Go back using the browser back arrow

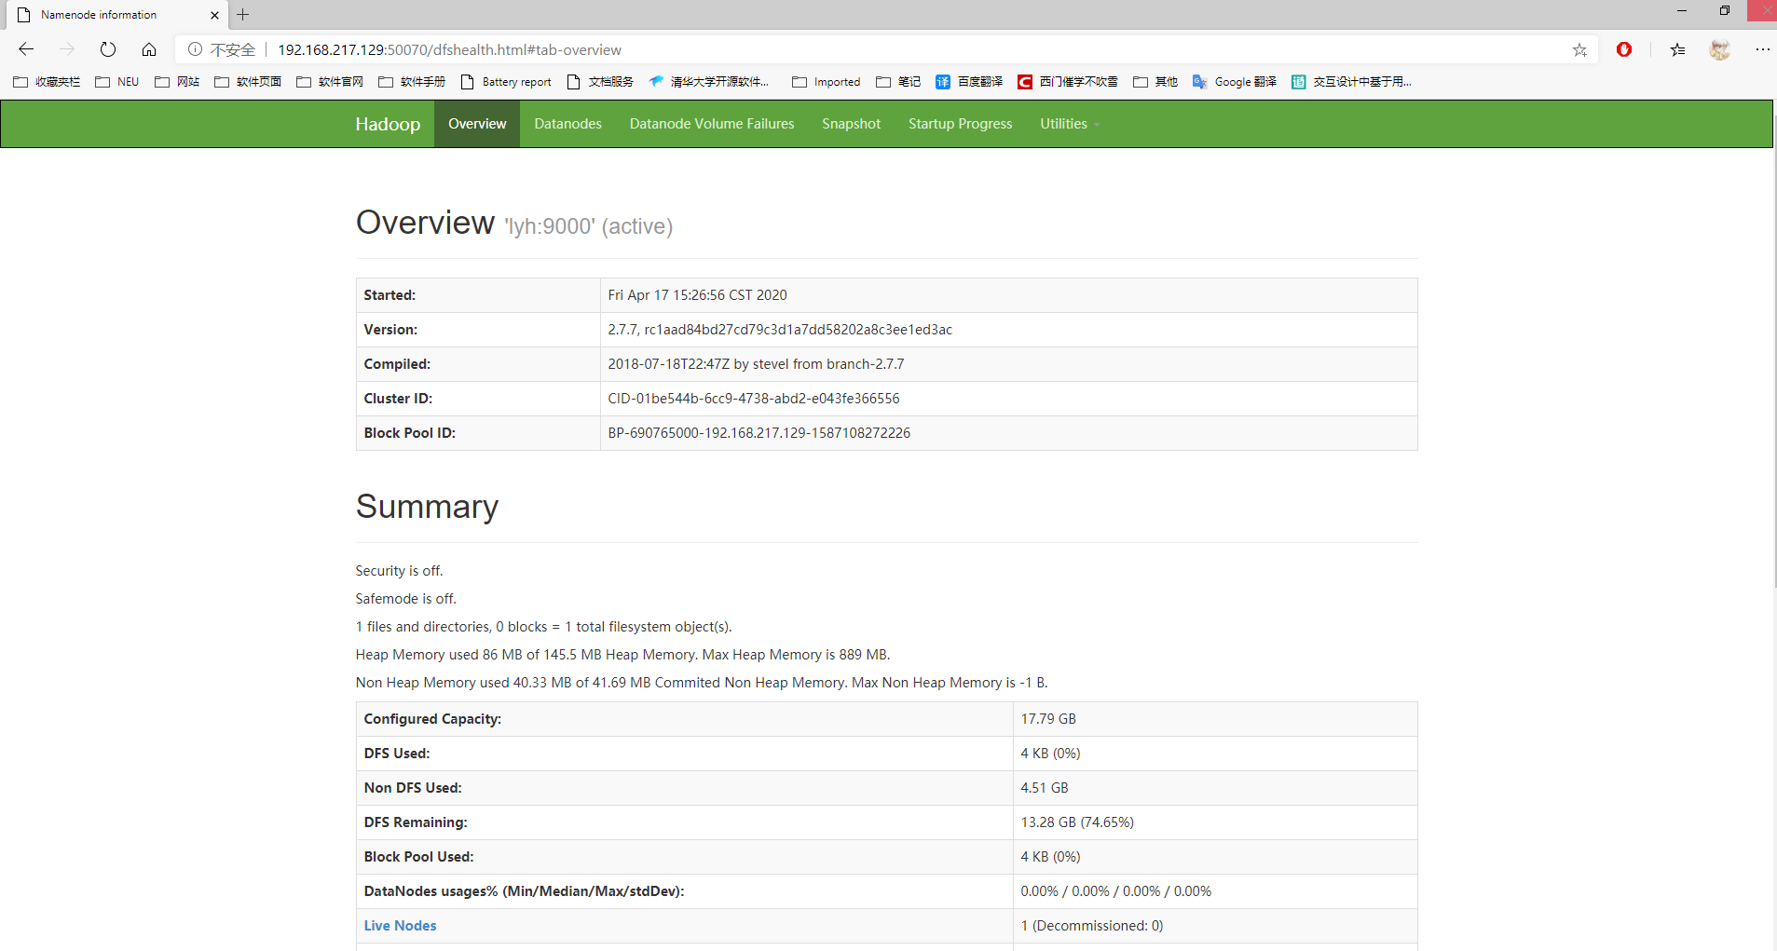(26, 49)
